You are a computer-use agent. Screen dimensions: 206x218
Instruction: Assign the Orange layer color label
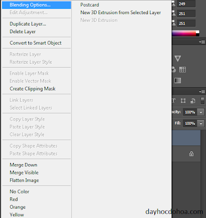pyautogui.click(x=17, y=207)
